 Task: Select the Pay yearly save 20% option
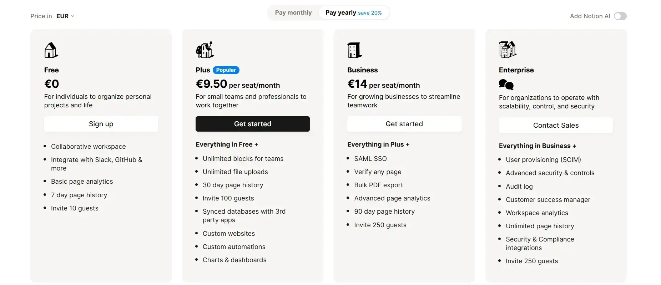[x=354, y=12]
